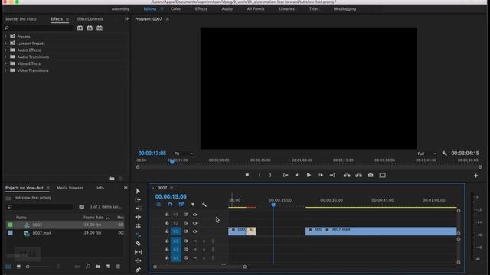The image size is (490, 275).
Task: Expand the Lumetri Presets folder
Action: point(5,44)
